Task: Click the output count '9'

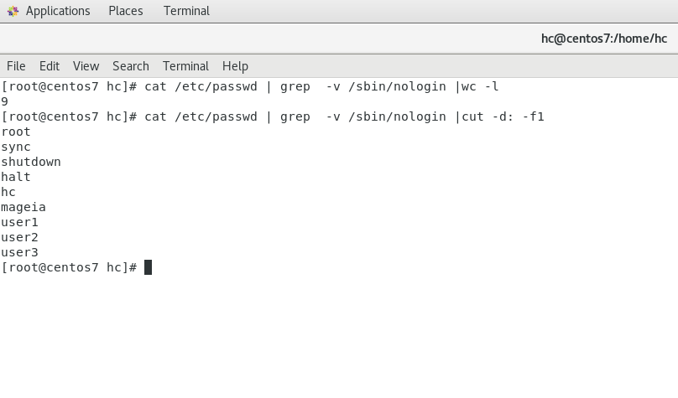Action: [x=4, y=101]
